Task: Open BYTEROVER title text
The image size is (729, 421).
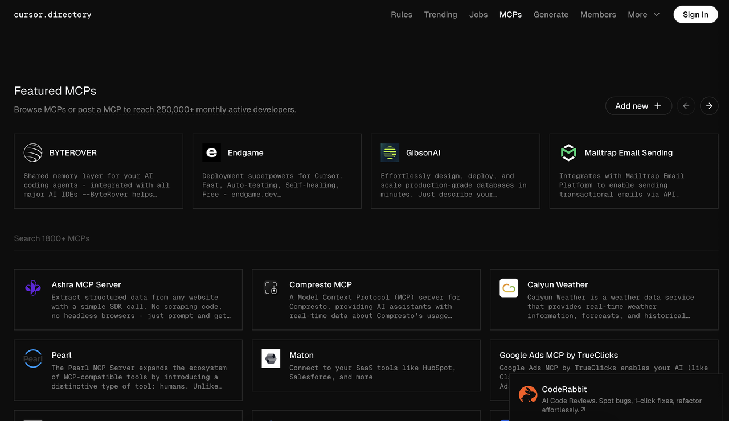Action: point(73,152)
